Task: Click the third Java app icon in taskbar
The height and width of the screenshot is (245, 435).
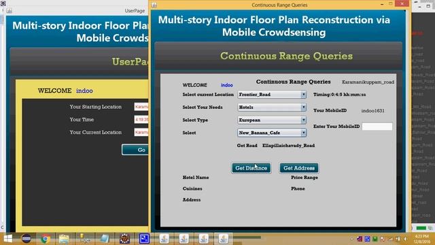Action: pos(203,239)
